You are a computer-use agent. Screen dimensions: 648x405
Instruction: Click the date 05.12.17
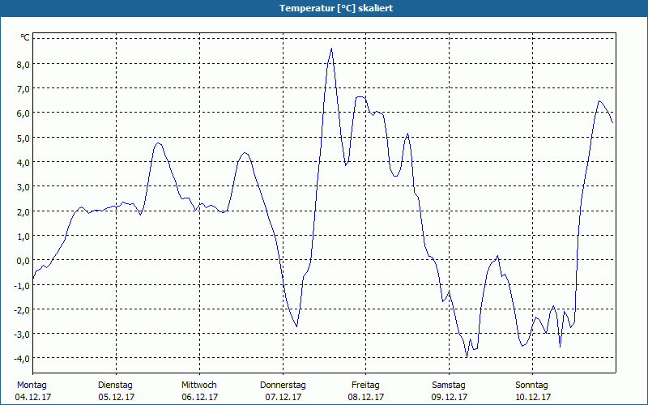117,397
